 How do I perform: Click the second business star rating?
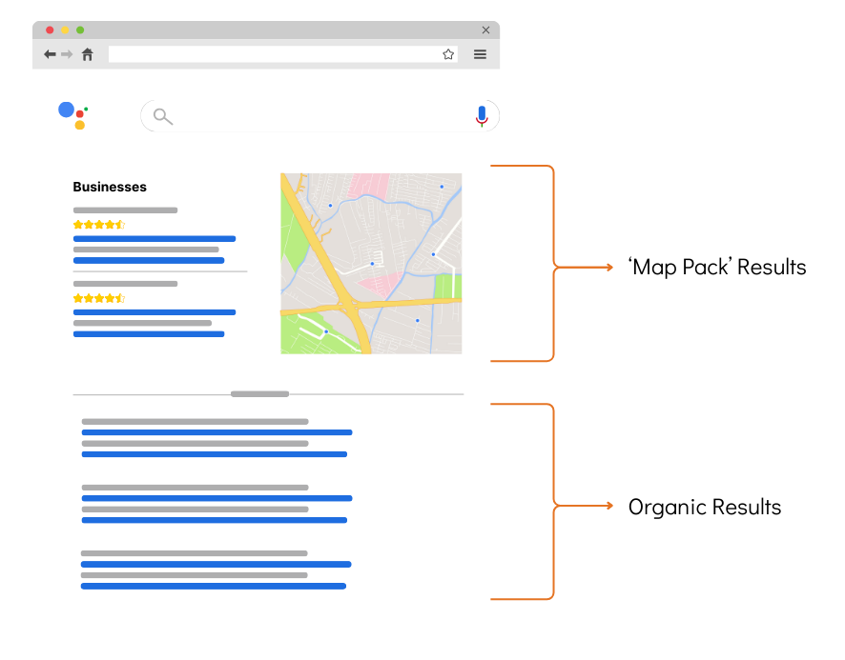99,298
